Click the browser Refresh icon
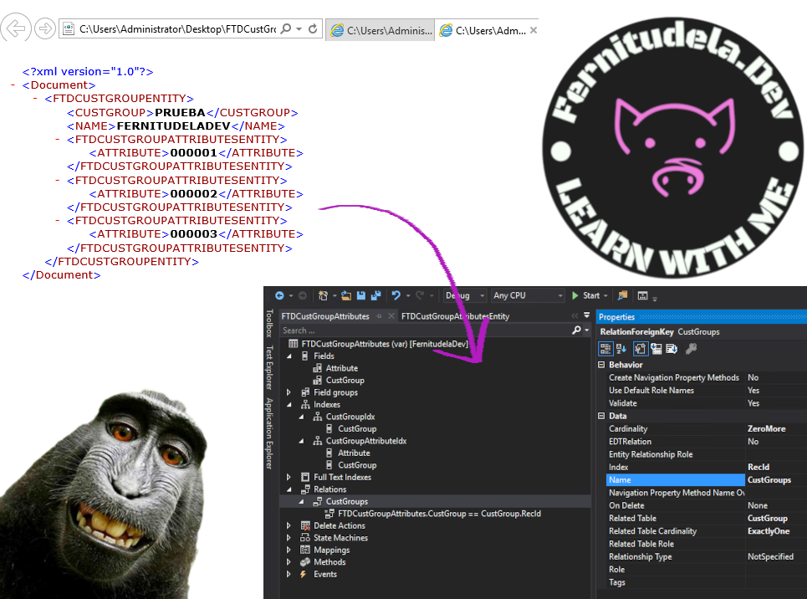 (x=313, y=29)
